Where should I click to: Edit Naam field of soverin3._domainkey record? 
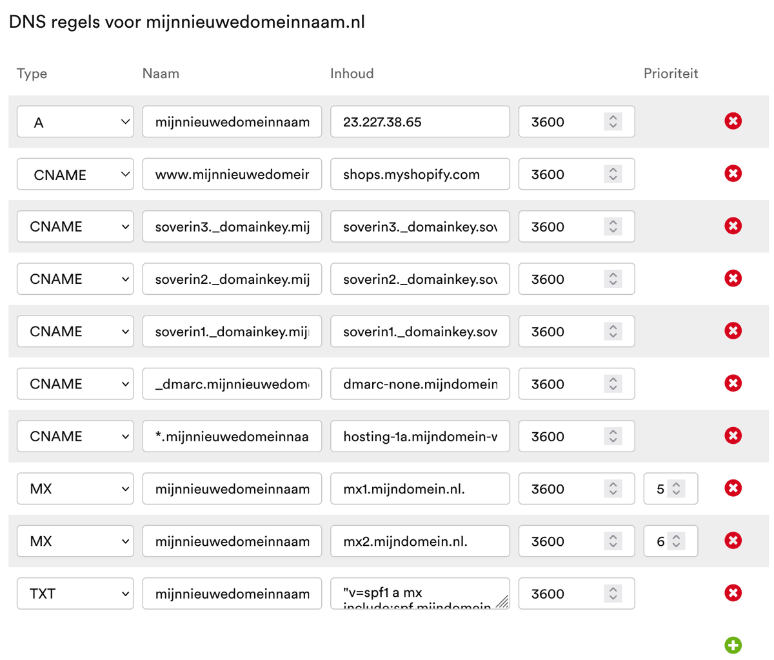[232, 226]
